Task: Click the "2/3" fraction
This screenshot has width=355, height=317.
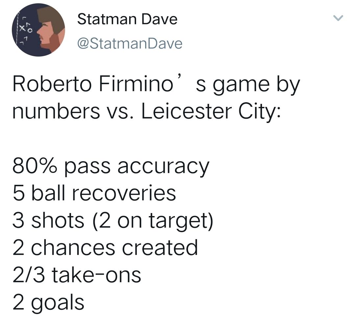Action: pyautogui.click(x=29, y=274)
